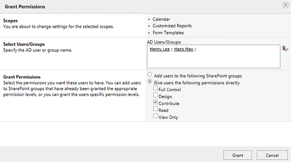Image resolution: width=291 pixels, height=162 pixels.
Task: Click the check names icon beside users box
Action: pos(285,49)
